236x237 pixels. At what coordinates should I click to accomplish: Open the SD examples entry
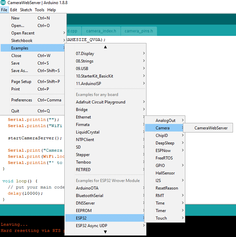point(105,147)
